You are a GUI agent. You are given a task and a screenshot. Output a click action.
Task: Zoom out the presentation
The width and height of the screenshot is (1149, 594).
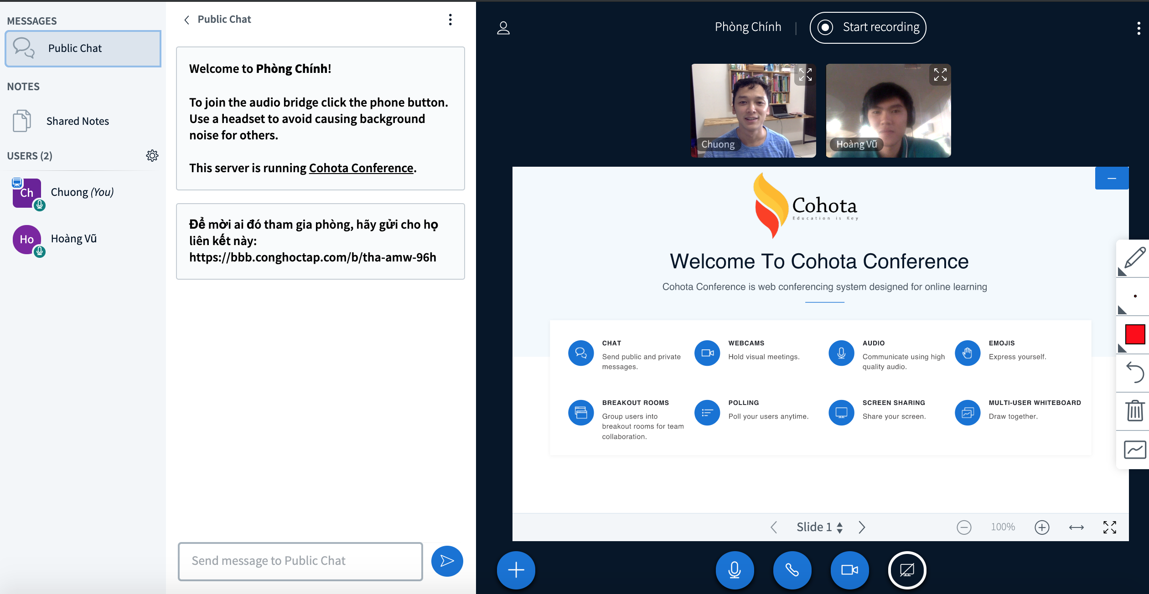(964, 527)
